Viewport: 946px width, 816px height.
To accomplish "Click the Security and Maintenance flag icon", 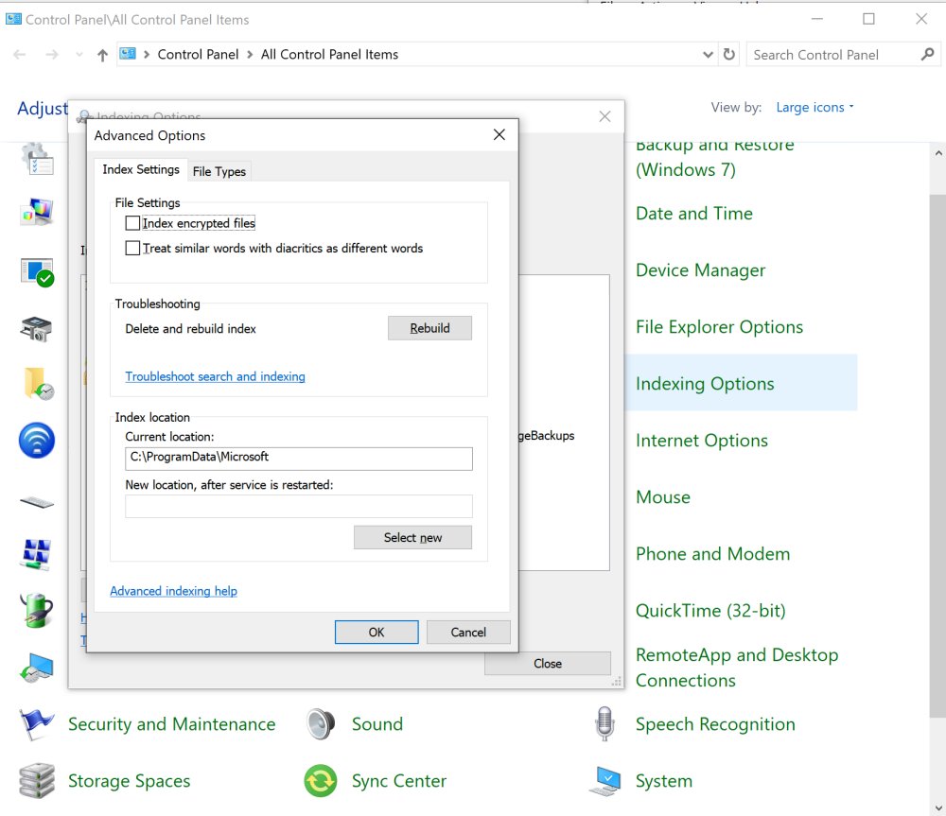I will click(36, 723).
